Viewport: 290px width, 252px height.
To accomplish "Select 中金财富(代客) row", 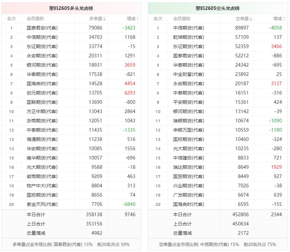I will 218,74.
